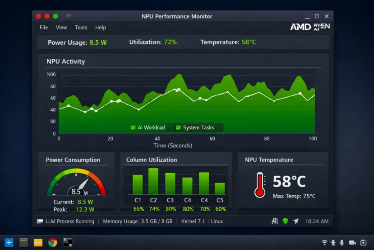Click the Max Temp: 75°C text
The height and width of the screenshot is (250, 374).
coord(294,196)
